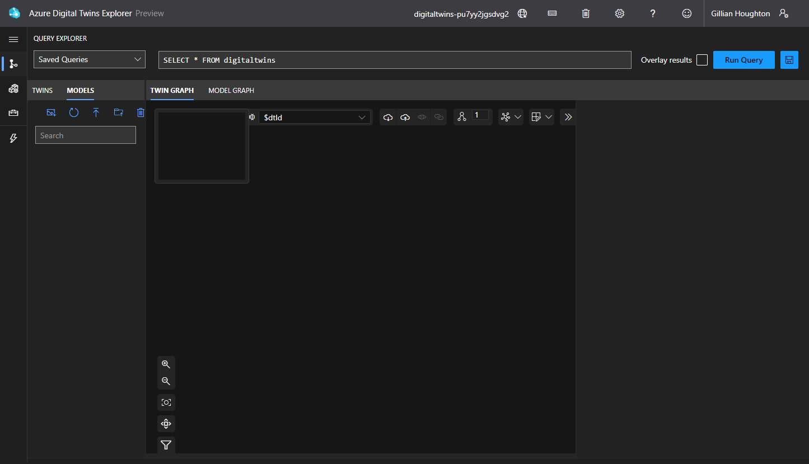Click the import graph cloud icon
Viewport: 809px width, 464px height.
388,117
